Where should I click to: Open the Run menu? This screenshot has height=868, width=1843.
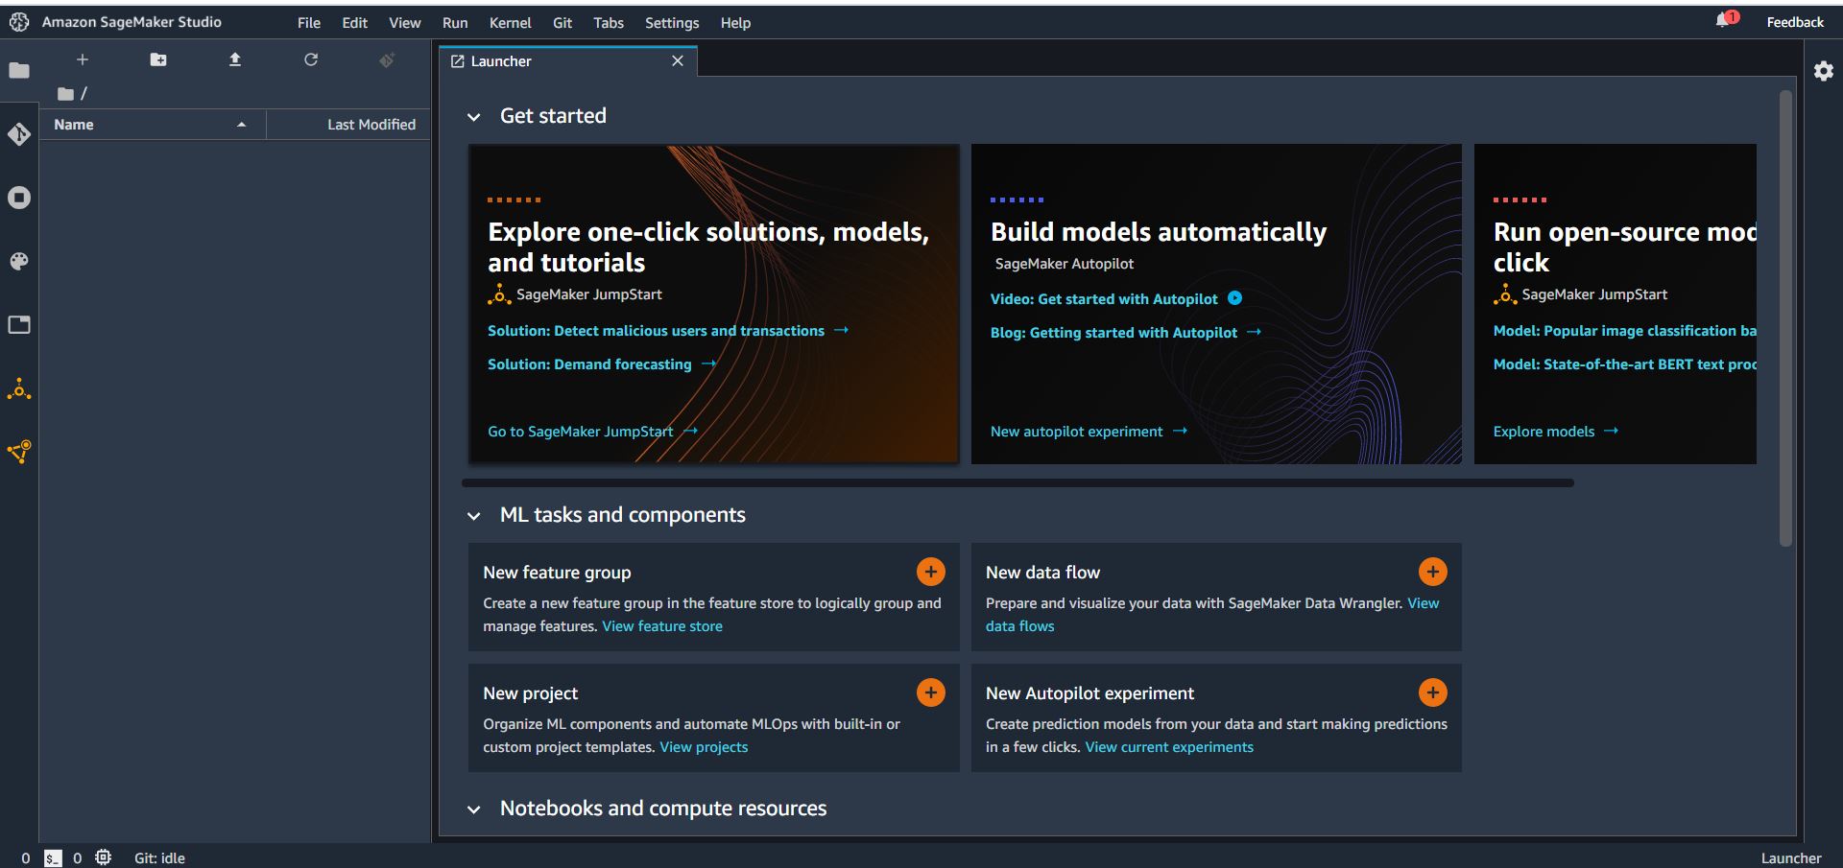[455, 22]
